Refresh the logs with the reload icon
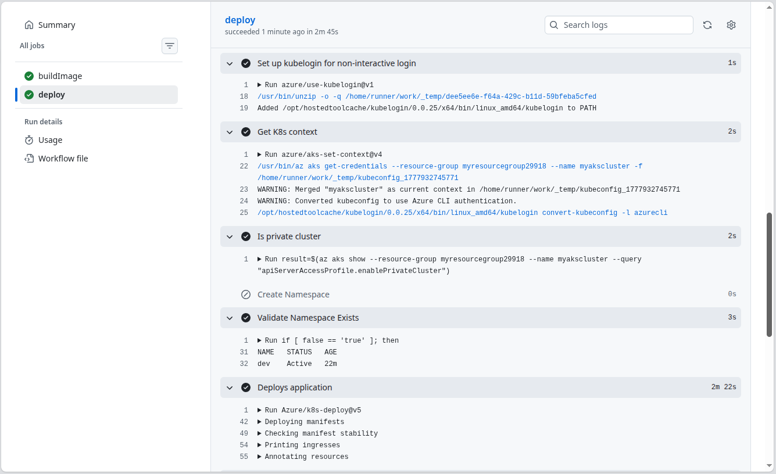 coord(707,25)
